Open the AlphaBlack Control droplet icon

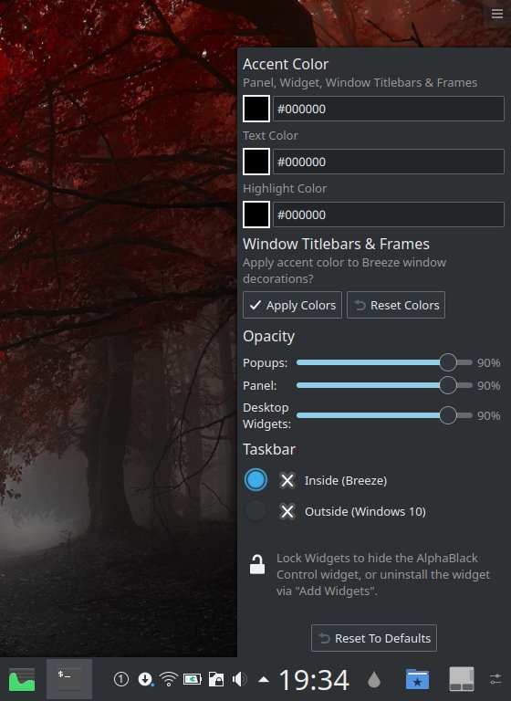pyautogui.click(x=374, y=680)
